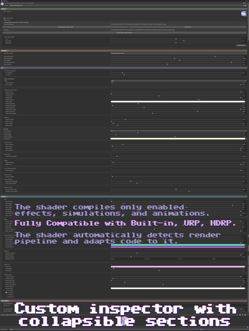Click the CA Intensity slider handle
Image resolution: width=249 pixels, height=331 pixels.
point(122,73)
